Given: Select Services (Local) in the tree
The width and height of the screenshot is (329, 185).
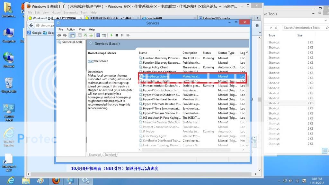Looking at the screenshot, I should tap(72, 42).
